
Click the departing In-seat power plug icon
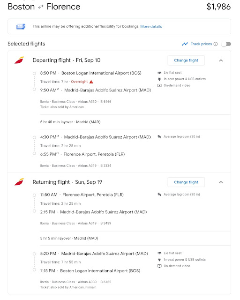159,79
